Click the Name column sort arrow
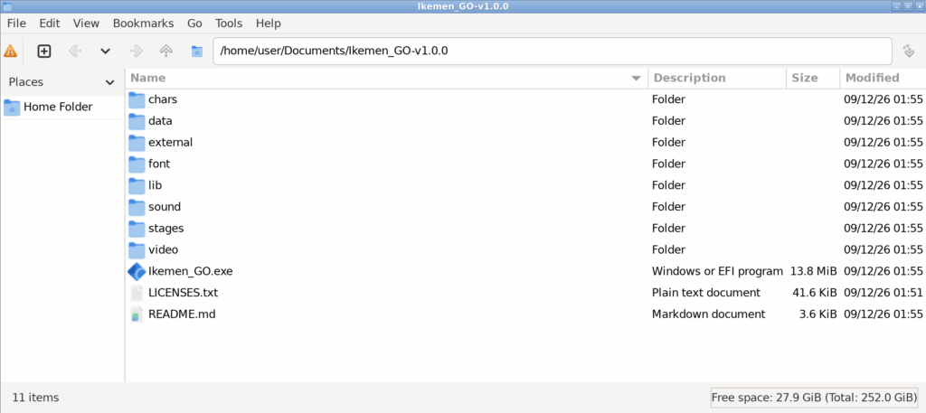 (x=636, y=78)
